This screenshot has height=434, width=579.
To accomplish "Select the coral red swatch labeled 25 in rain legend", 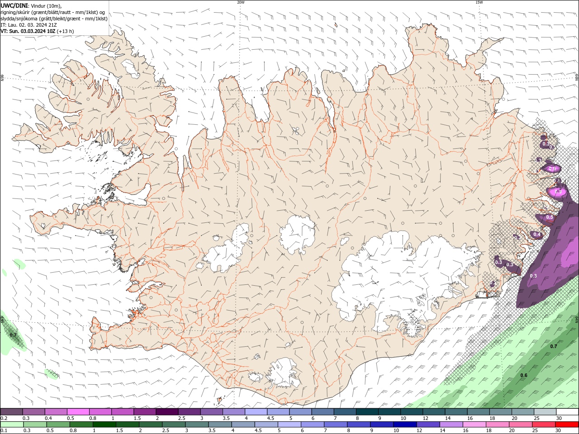I will (x=543, y=425).
